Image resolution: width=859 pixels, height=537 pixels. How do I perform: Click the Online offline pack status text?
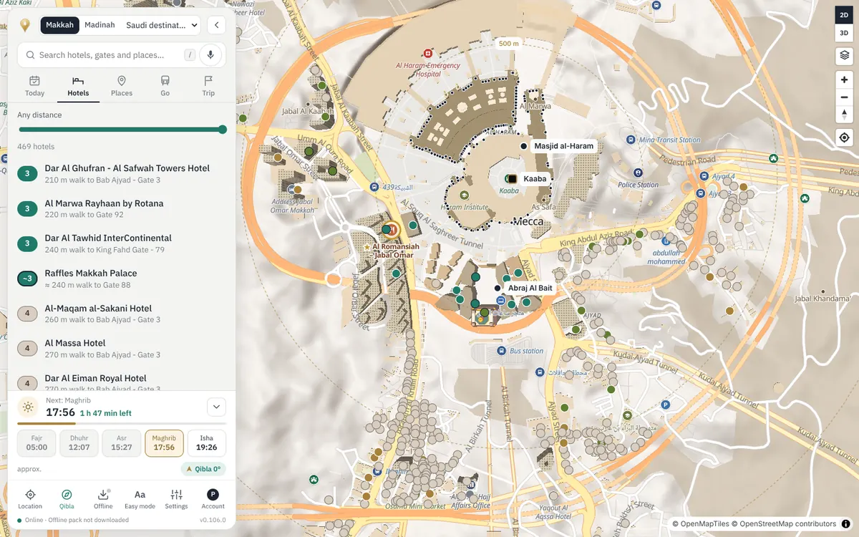[77, 520]
